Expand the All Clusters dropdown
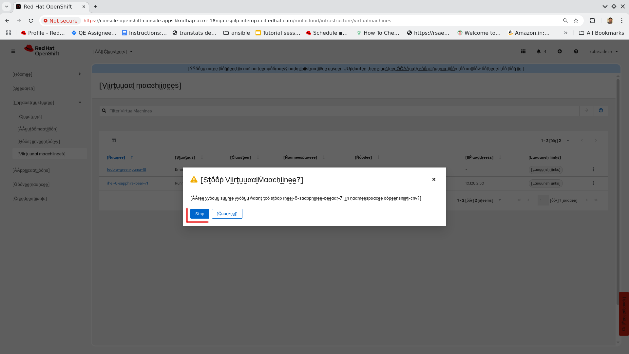Viewport: 629px width, 354px height. coord(113,52)
